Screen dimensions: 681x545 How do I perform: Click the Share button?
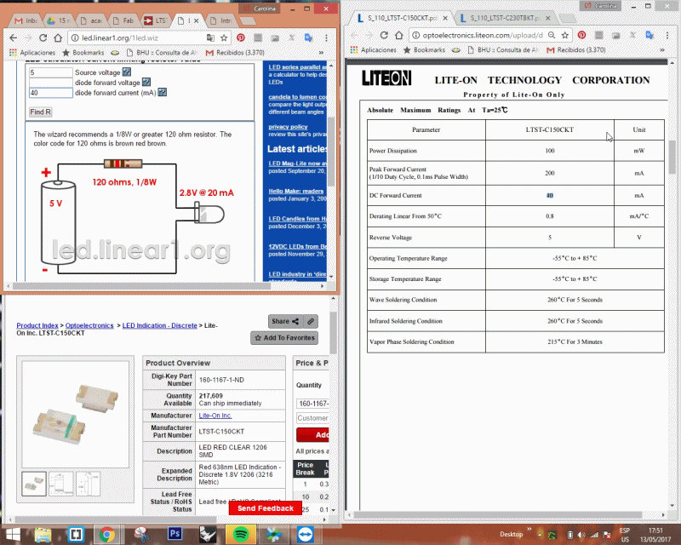coord(285,322)
